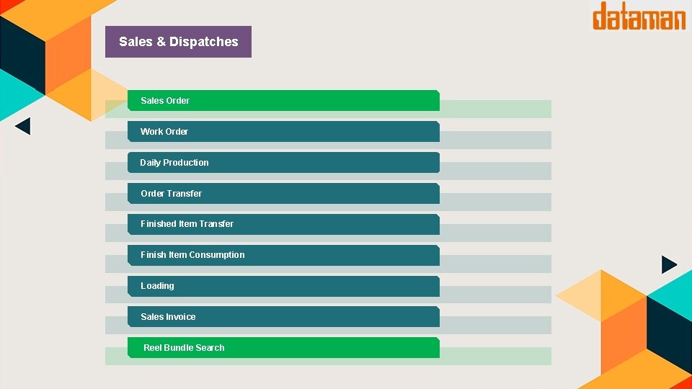Launch Reel Bundle Search
This screenshot has height=389, width=692.
(283, 348)
